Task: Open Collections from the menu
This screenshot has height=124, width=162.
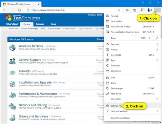Action: tap(132, 71)
